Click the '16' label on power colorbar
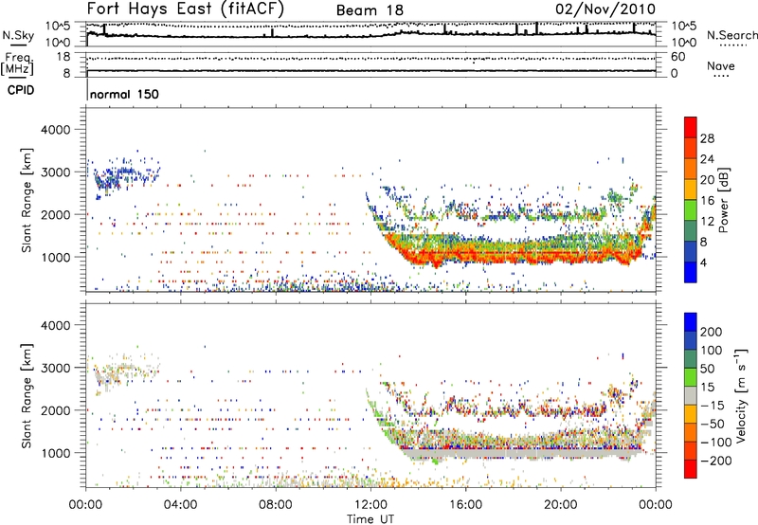 pos(707,201)
